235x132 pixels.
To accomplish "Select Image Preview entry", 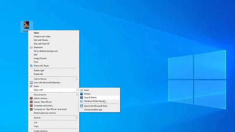I will click(x=54, y=58).
